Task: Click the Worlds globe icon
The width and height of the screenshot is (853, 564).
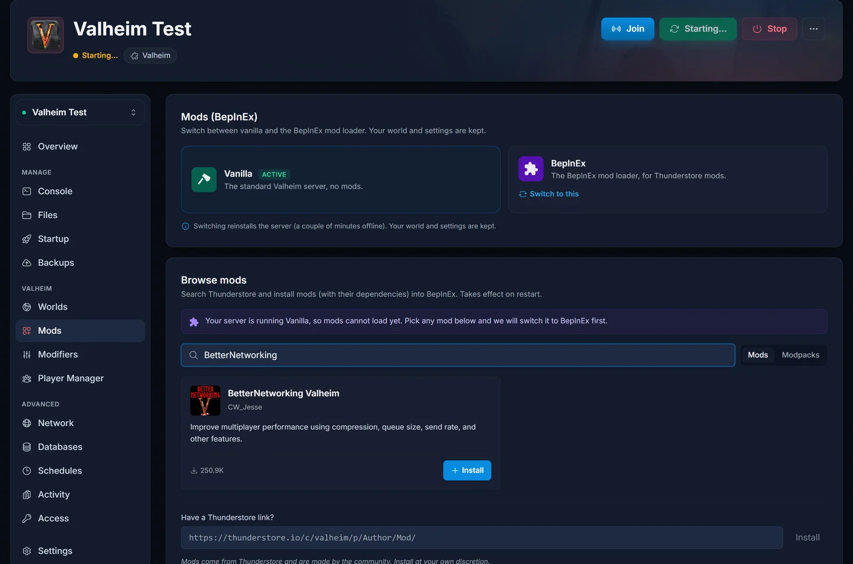Action: (27, 307)
